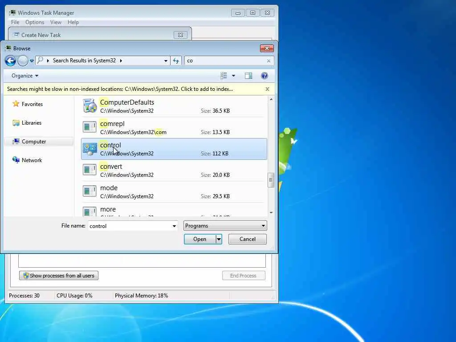Screen dimensions: 456x342
Task: Click the Libraries folder icon
Action: click(x=16, y=123)
